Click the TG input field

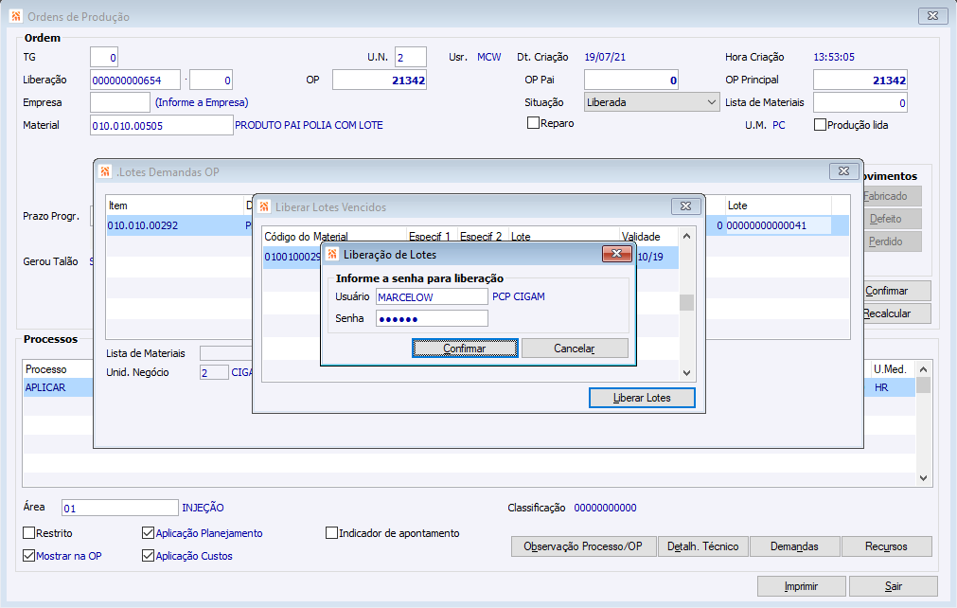[x=104, y=58]
